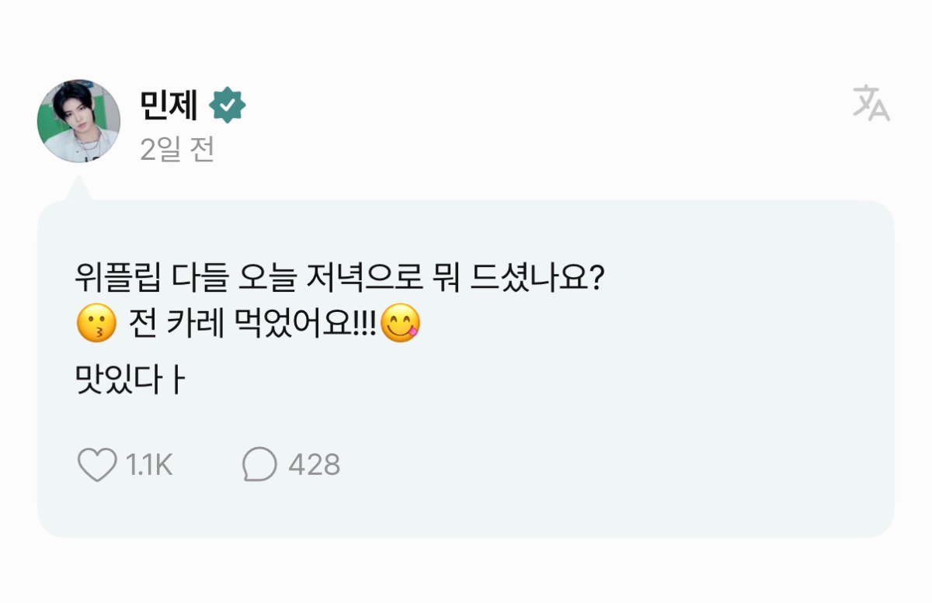The width and height of the screenshot is (932, 603).
Task: Open comments via the speech bubble icon
Action: click(259, 465)
